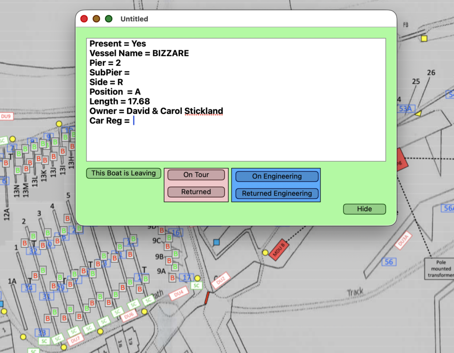454x353 pixels.
Task: Select the DU3A marker on the map
Action: coord(403,241)
